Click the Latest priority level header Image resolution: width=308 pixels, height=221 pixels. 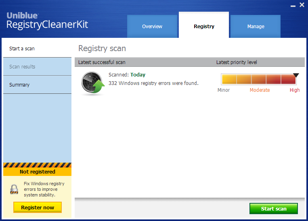pyautogui.click(x=237, y=62)
